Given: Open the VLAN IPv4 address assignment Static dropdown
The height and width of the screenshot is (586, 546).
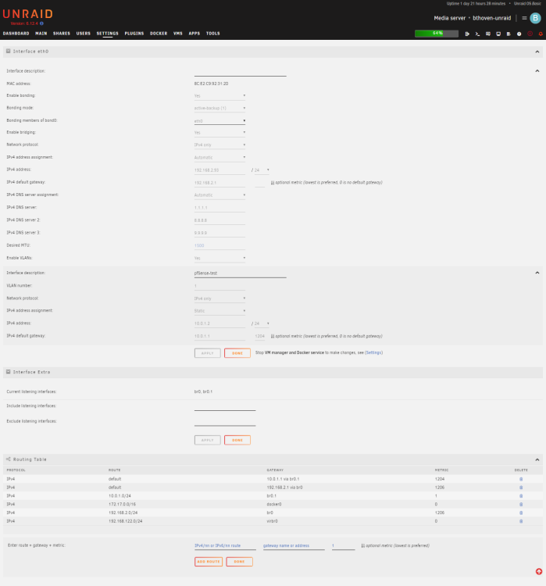Looking at the screenshot, I should (x=219, y=310).
